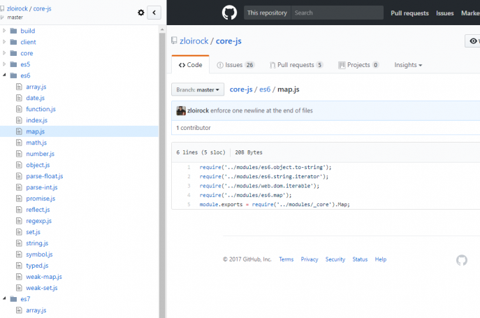Collapse the Octotree sidebar with the chevron button

tap(154, 13)
